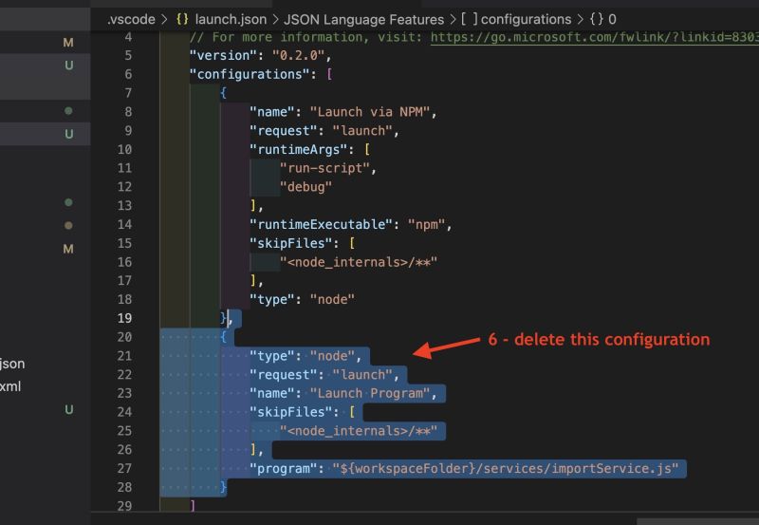Click the "configurations" key on line 6
Image resolution: width=759 pixels, height=525 pixels.
pyautogui.click(x=250, y=74)
